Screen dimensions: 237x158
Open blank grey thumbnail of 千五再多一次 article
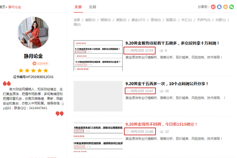click(98, 96)
